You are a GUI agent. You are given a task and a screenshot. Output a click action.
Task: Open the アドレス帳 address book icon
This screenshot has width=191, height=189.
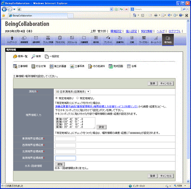(x=48, y=40)
